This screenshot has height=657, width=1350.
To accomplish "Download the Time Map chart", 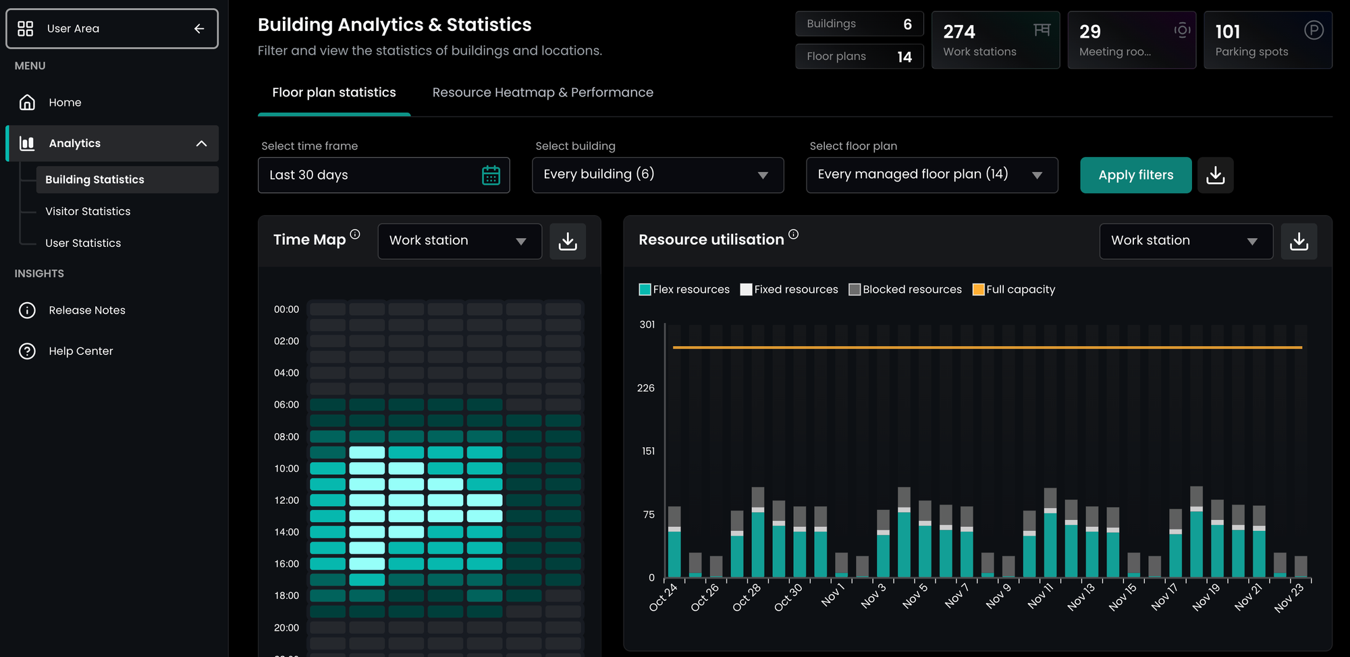I will click(x=568, y=241).
